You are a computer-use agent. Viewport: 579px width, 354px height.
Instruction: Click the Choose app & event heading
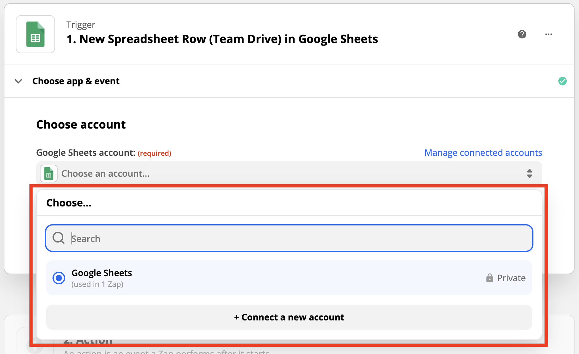[x=76, y=81]
